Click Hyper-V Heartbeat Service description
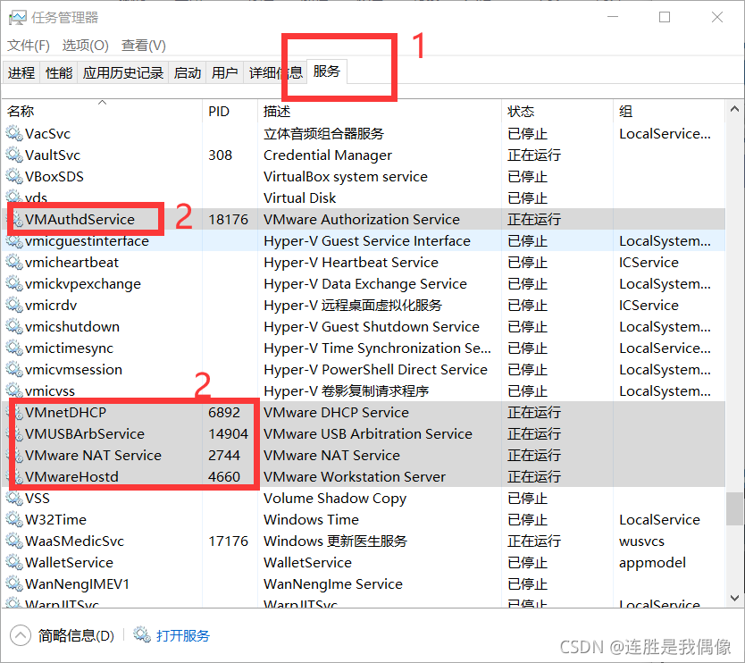The width and height of the screenshot is (745, 663). [x=351, y=263]
